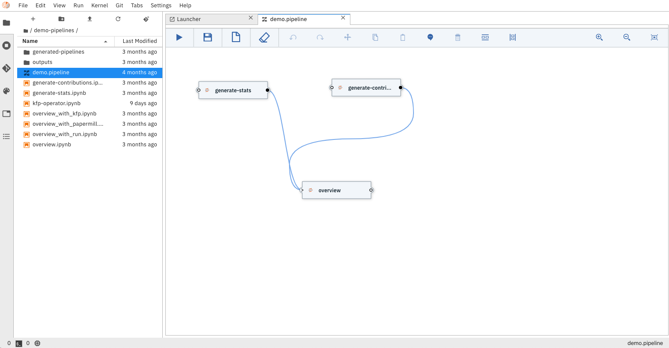This screenshot has height=348, width=669.
Task: Select the generate-stats pipeline node
Action: coord(233,90)
